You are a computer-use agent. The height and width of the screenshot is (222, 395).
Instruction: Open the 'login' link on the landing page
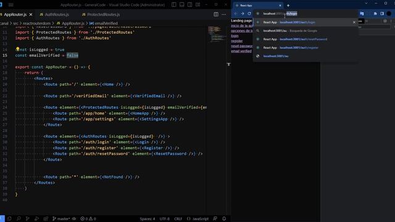235,36
